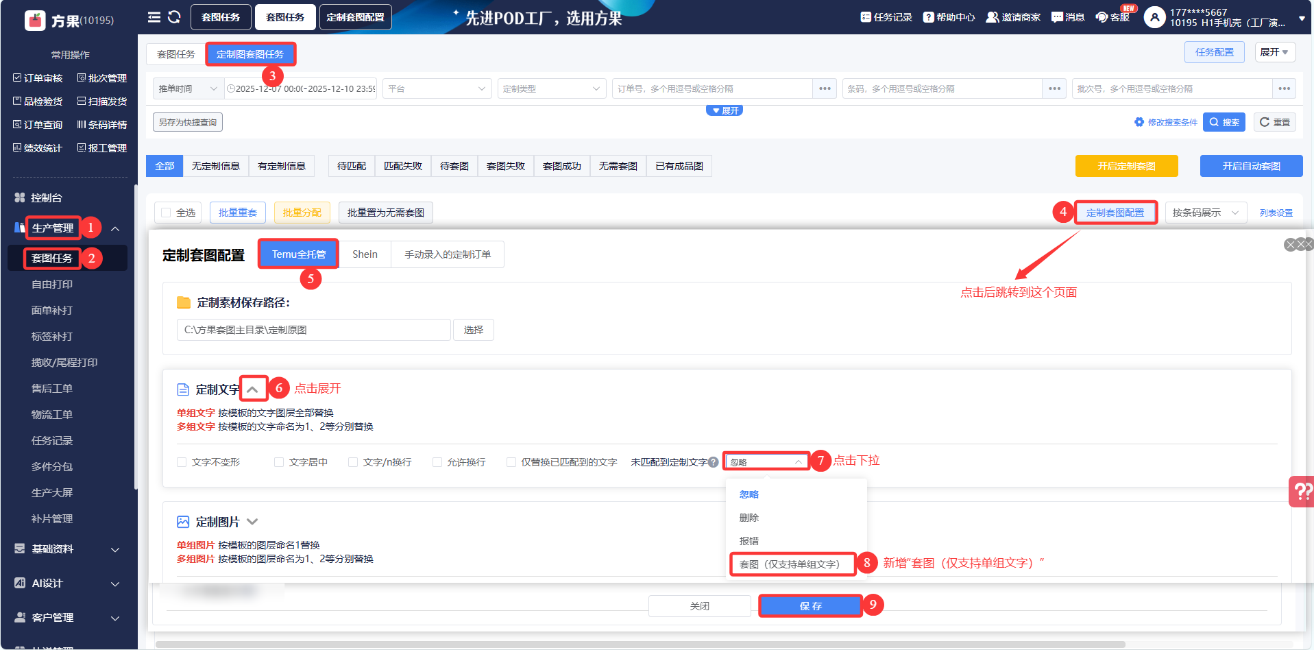Enable 文字不变形 checkbox
Screen dimensions: 1314x650
182,462
